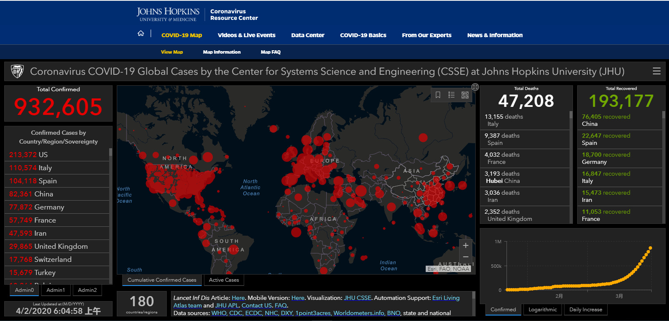669x321 pixels.
Task: Open the COVID-19 Basics menu
Action: point(363,35)
